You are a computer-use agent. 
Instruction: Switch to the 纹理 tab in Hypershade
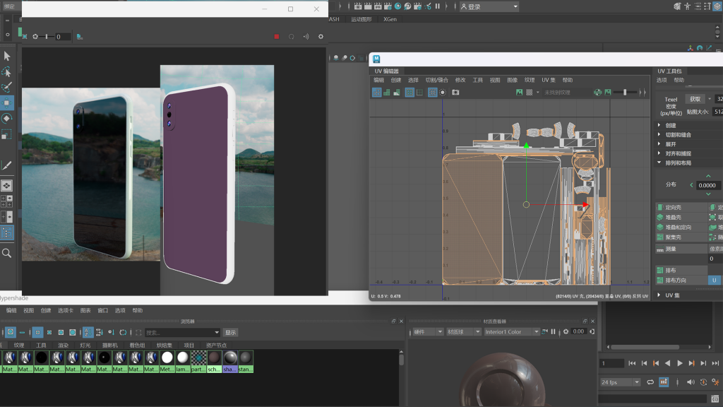click(x=19, y=345)
